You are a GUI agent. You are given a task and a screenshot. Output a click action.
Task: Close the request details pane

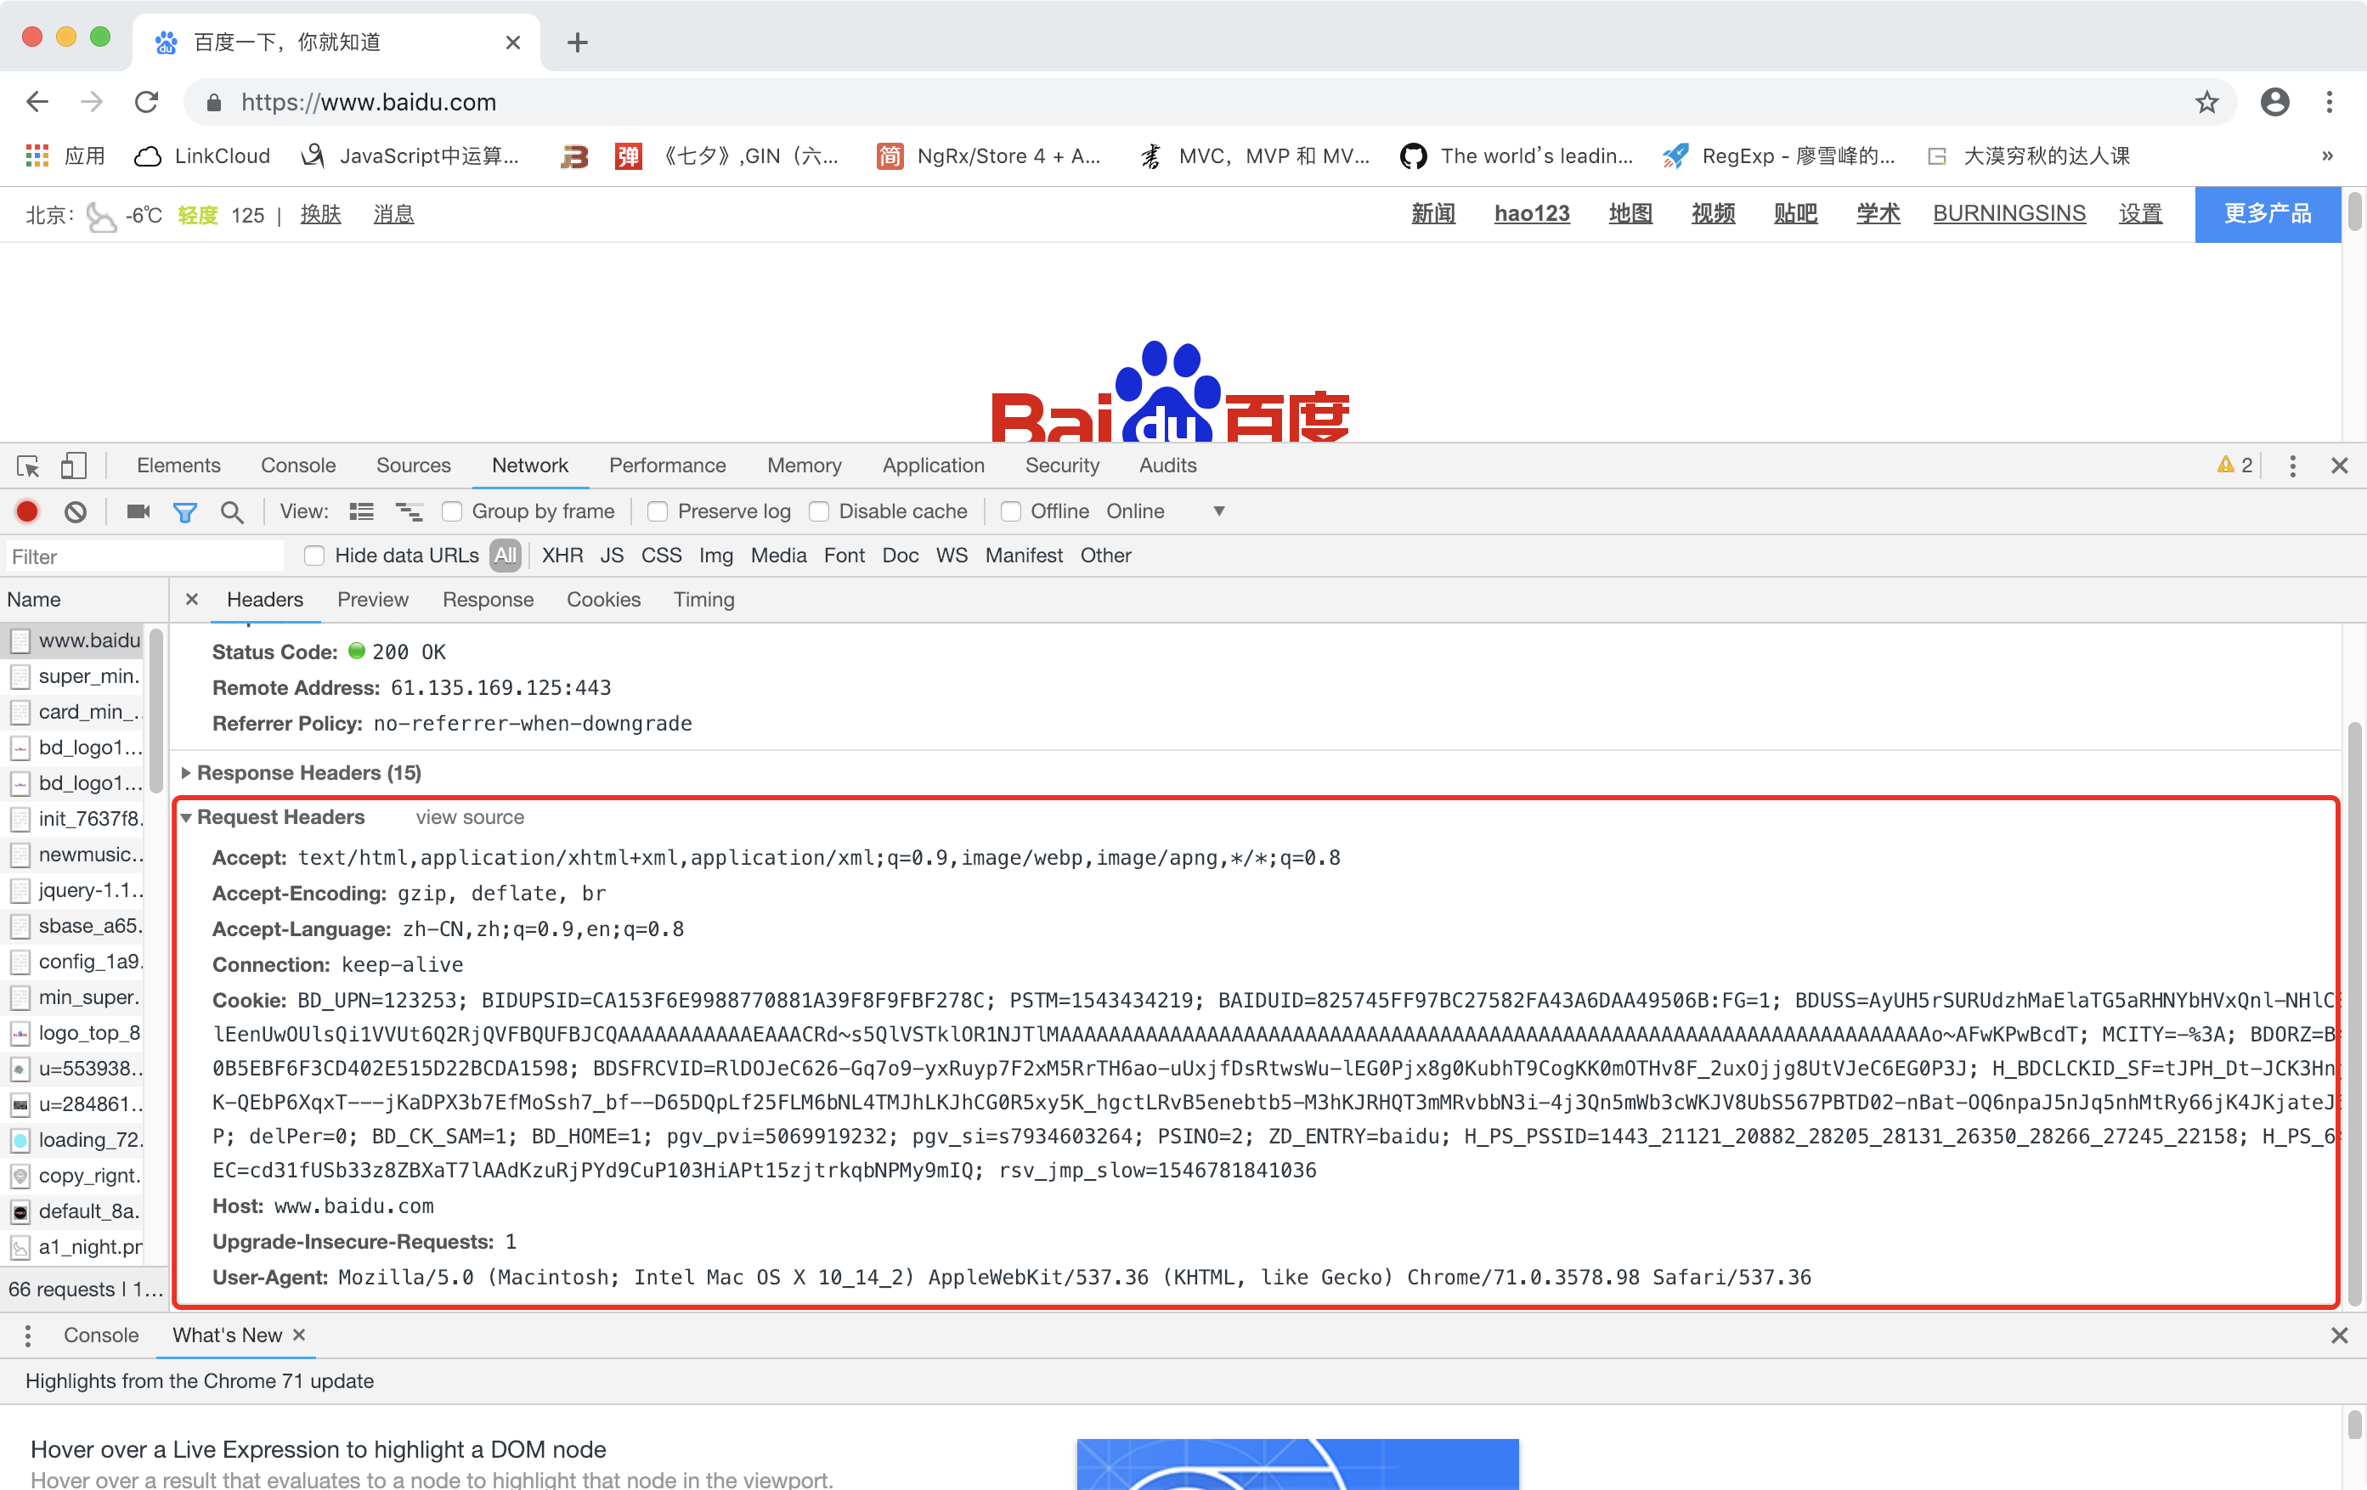192,599
